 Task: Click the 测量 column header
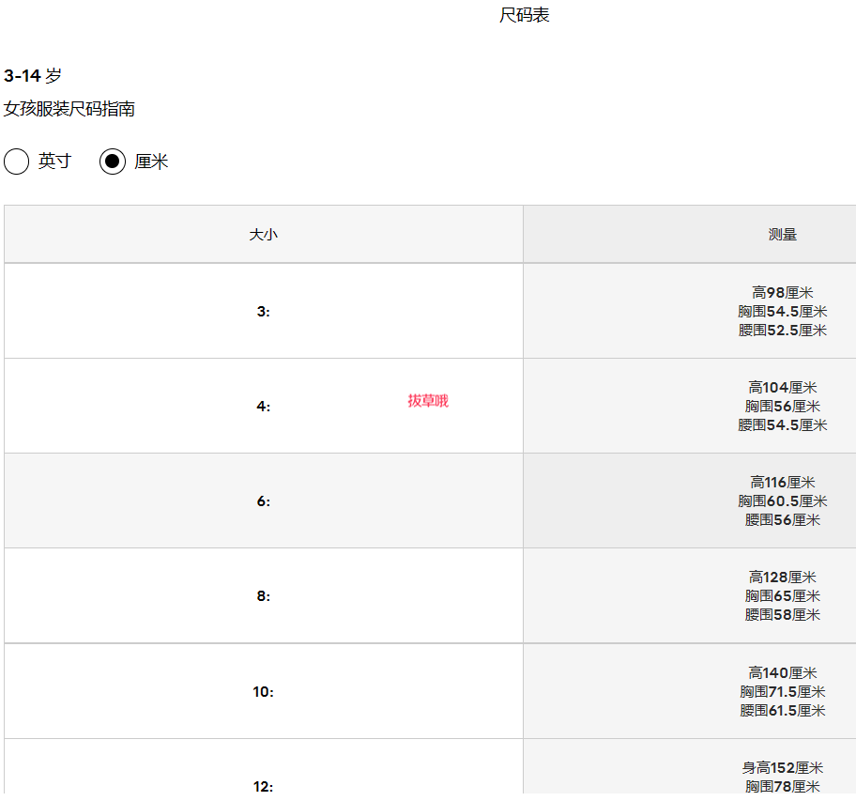click(782, 235)
